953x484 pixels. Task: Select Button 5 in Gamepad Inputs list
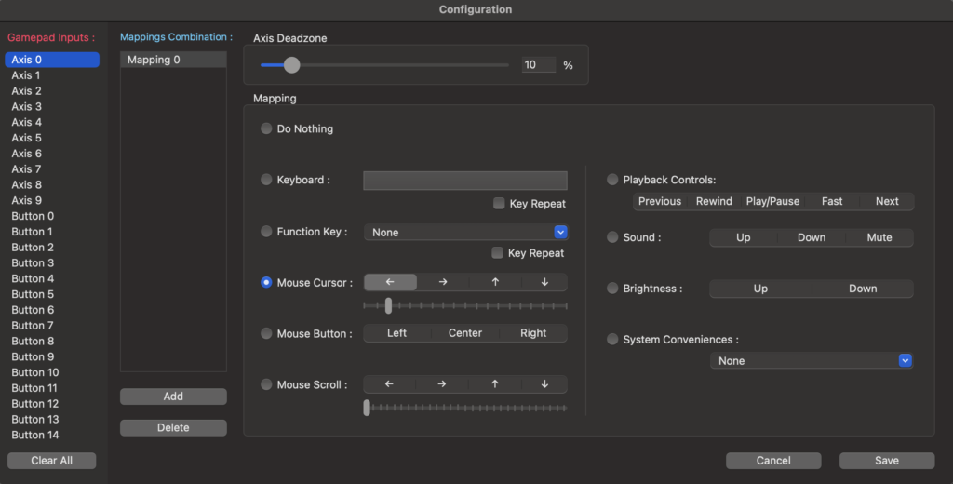pyautogui.click(x=33, y=294)
